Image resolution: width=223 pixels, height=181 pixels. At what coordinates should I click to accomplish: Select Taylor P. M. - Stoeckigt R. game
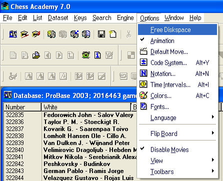pos(81,122)
